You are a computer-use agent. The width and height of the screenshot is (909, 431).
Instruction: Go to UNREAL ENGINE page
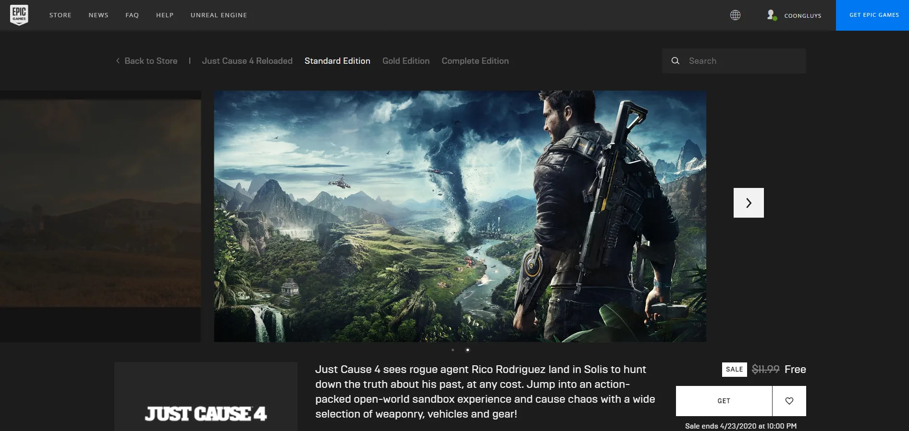point(219,15)
